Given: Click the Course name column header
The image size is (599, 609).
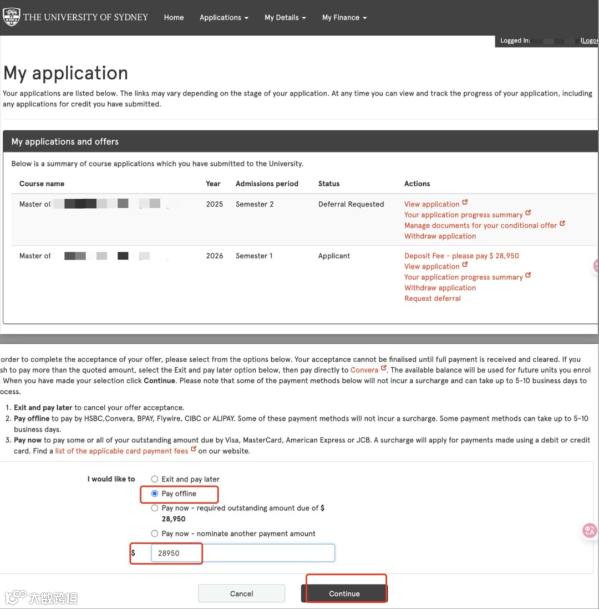Looking at the screenshot, I should point(42,184).
